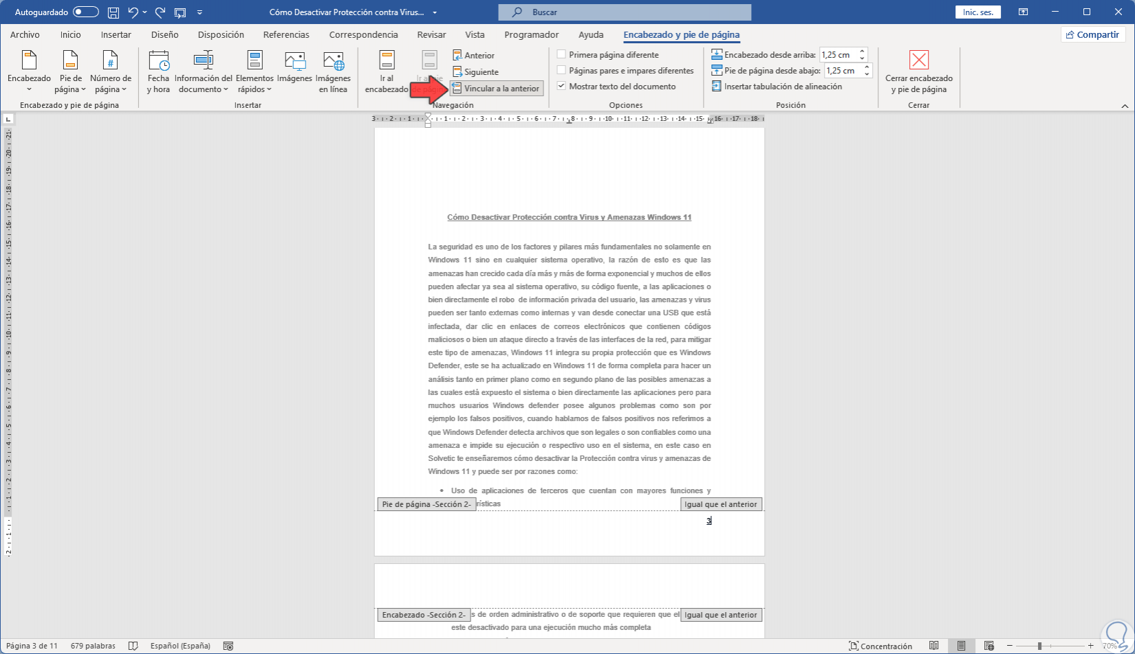Open the Ayuda tab
1135x654 pixels.
591,34
